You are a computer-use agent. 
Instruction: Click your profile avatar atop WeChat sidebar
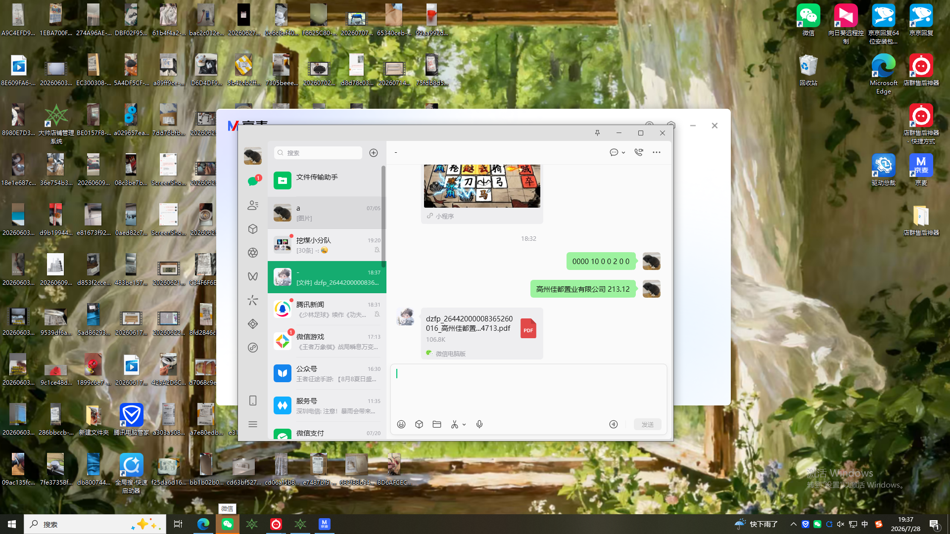[253, 156]
